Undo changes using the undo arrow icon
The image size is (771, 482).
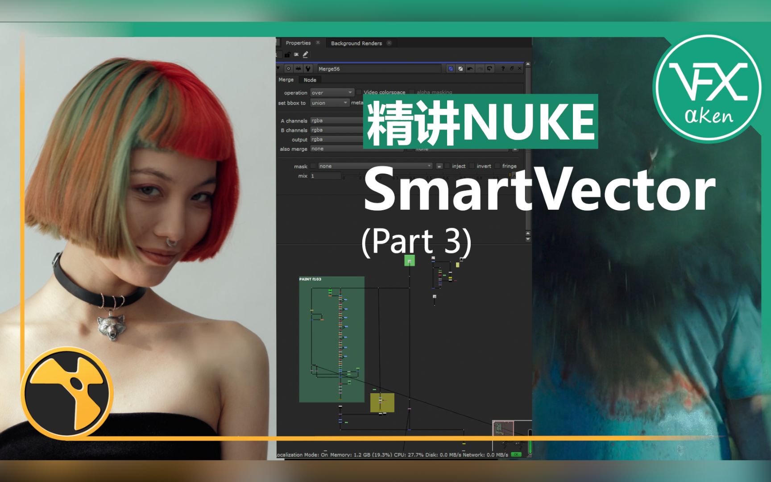(470, 69)
